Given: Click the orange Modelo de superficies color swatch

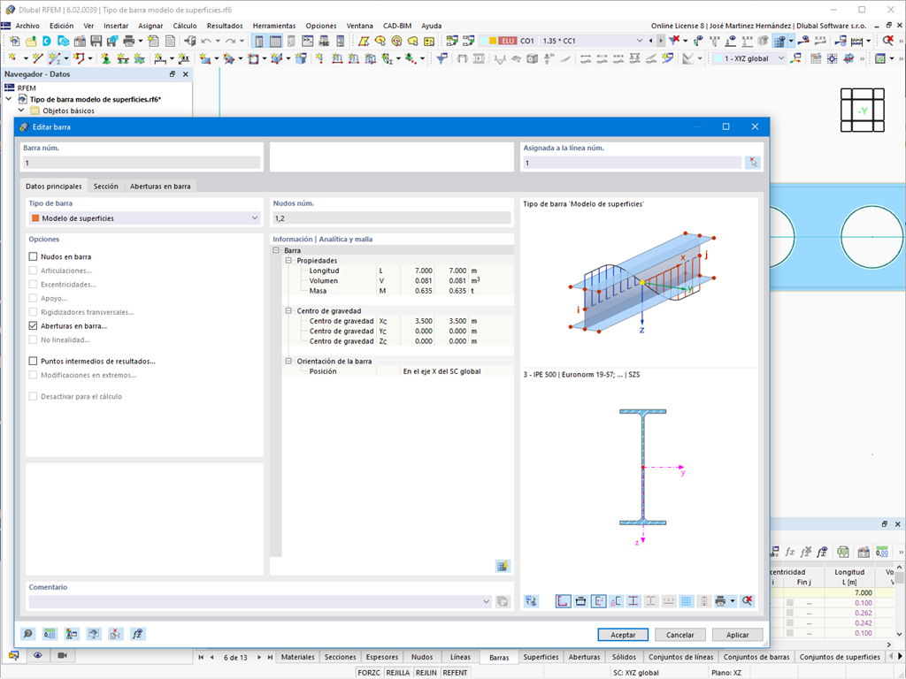Looking at the screenshot, I should tap(35, 218).
